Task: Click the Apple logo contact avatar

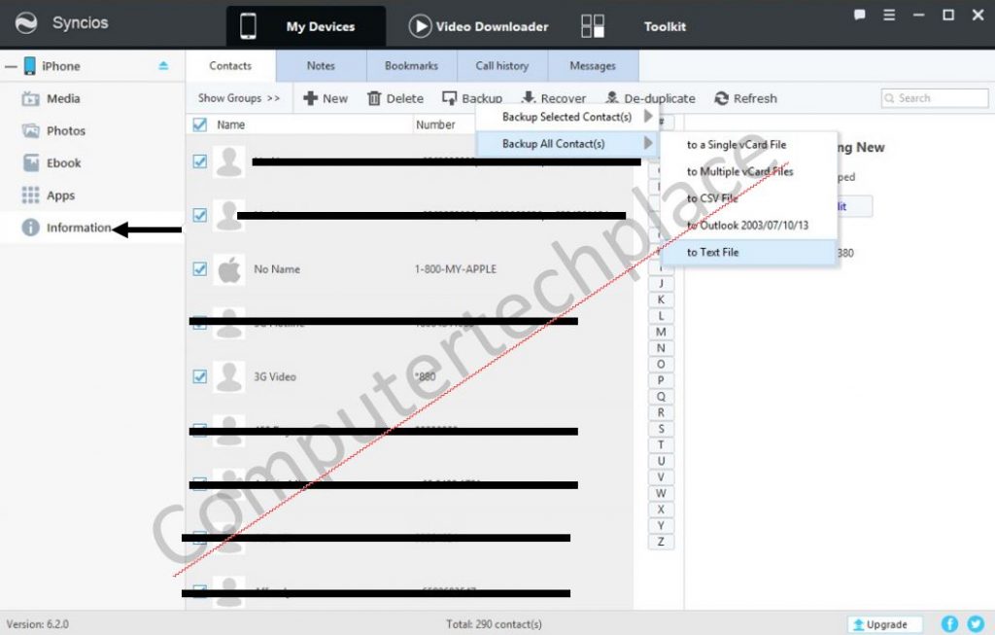Action: 229,270
